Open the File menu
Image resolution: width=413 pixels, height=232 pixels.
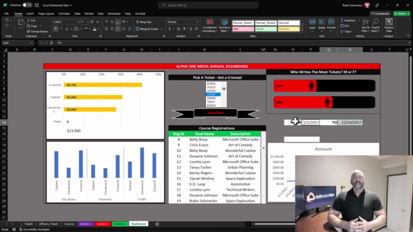pyautogui.click(x=6, y=14)
